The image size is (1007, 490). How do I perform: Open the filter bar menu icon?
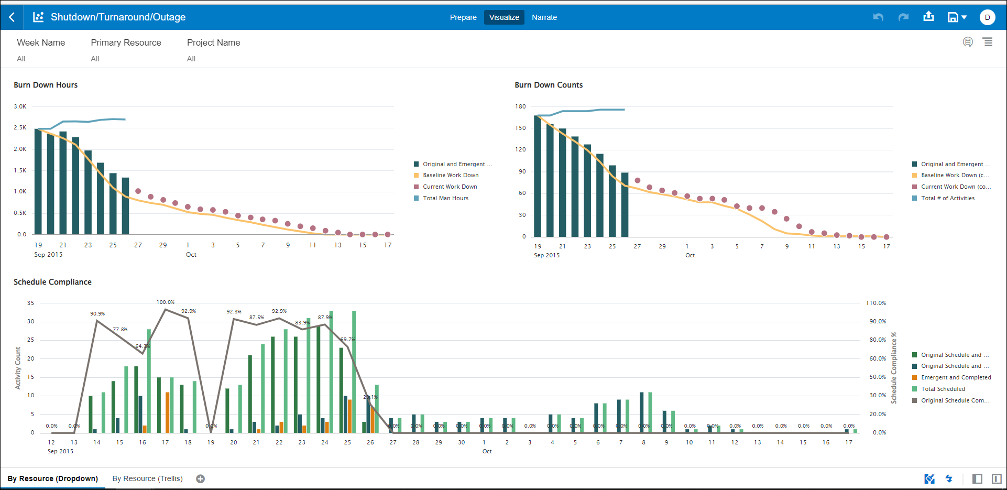pos(988,42)
